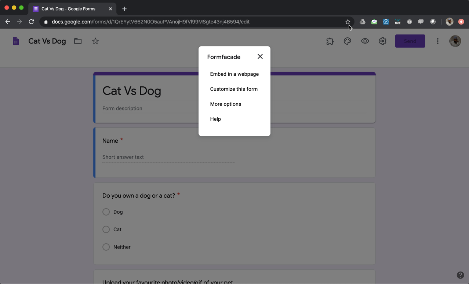Open a new browser tab
The image size is (469, 284).
[x=124, y=8]
